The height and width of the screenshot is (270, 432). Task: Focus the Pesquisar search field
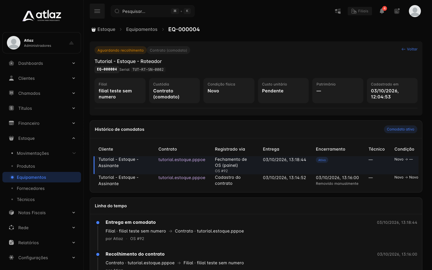tap(153, 11)
